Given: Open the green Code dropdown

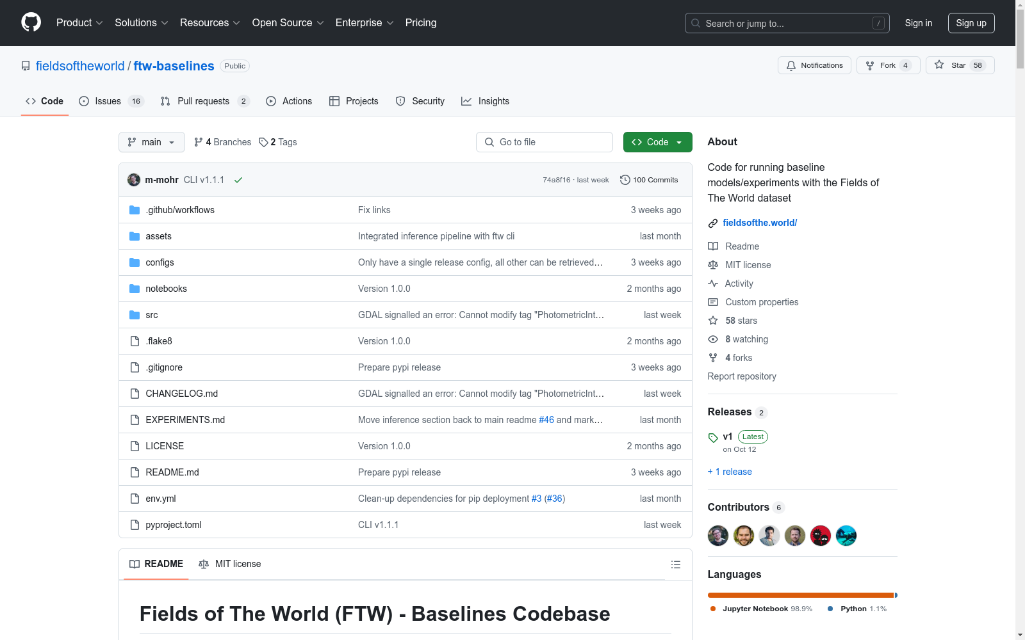Looking at the screenshot, I should tap(657, 142).
